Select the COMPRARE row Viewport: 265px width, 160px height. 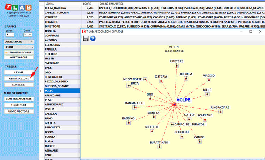click(62, 36)
